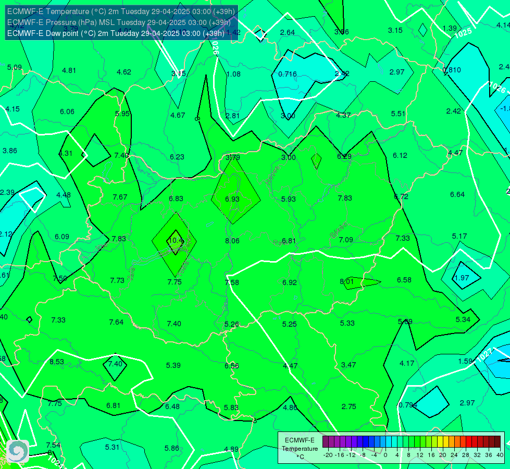Click the 6.48 temperature value
Image resolution: width=510 pixels, height=469 pixels.
point(172,407)
